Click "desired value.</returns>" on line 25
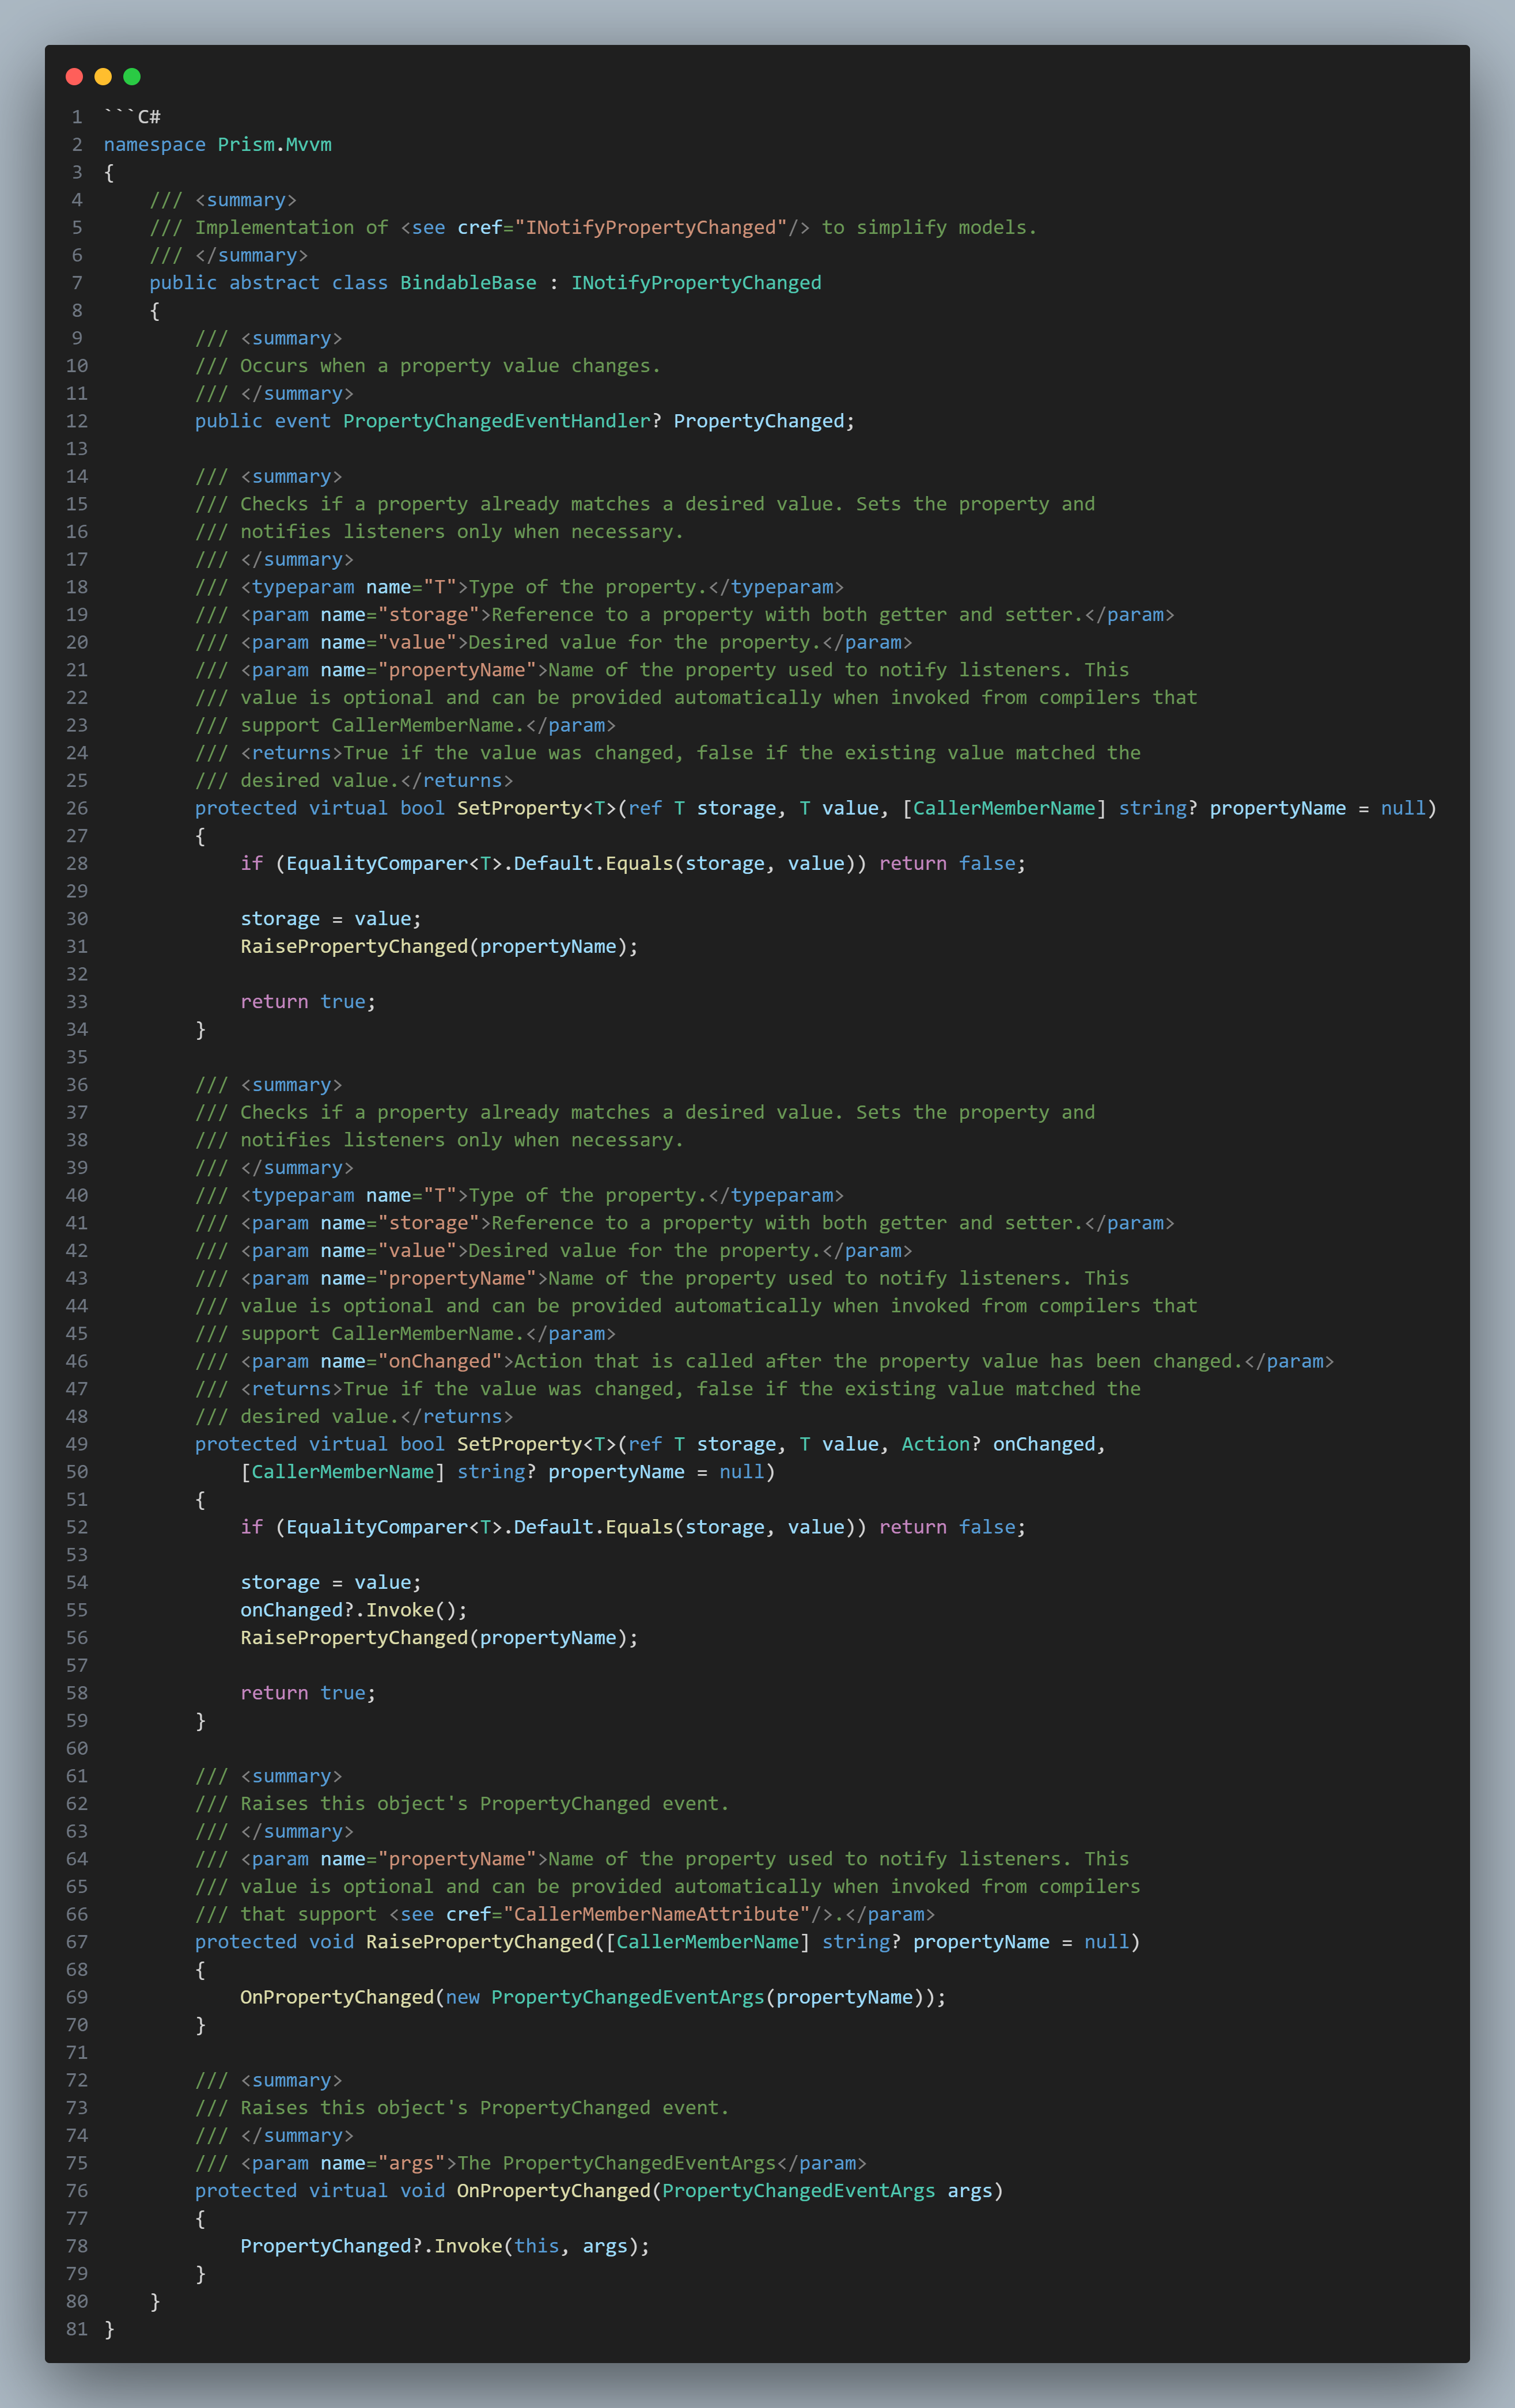Image resolution: width=1515 pixels, height=2408 pixels. coord(376,781)
